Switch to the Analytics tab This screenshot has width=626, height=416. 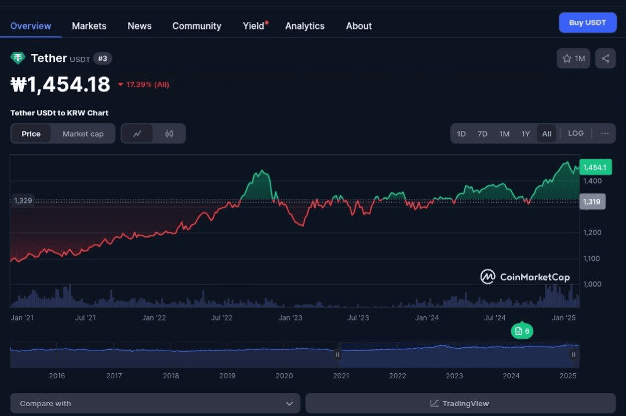coord(305,26)
